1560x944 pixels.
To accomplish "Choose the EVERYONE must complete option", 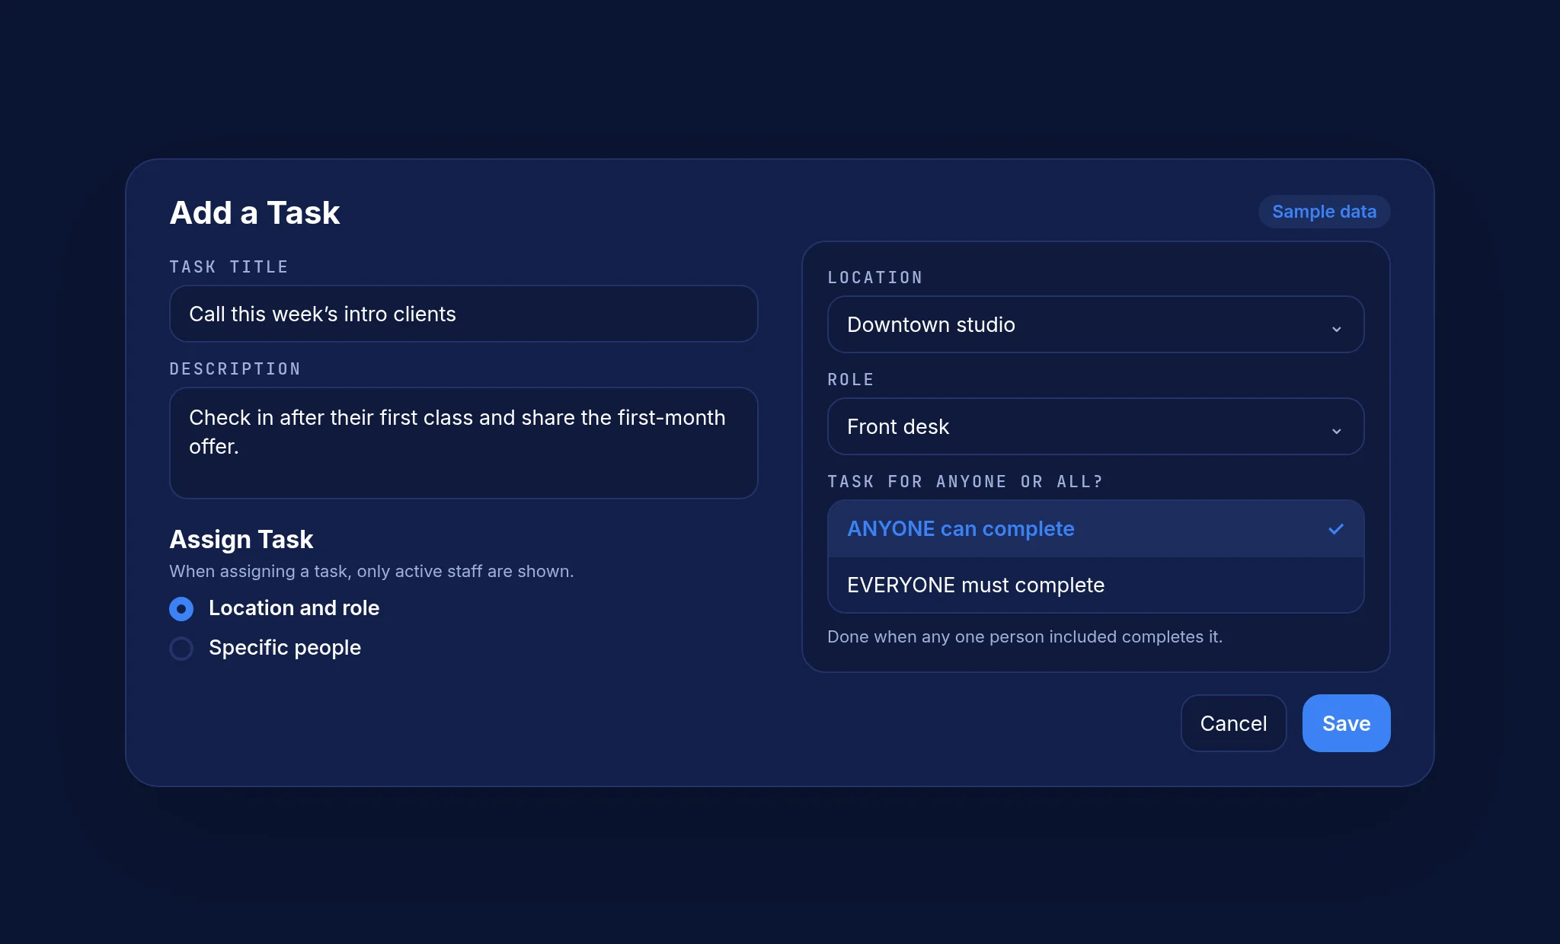I will coord(1095,585).
